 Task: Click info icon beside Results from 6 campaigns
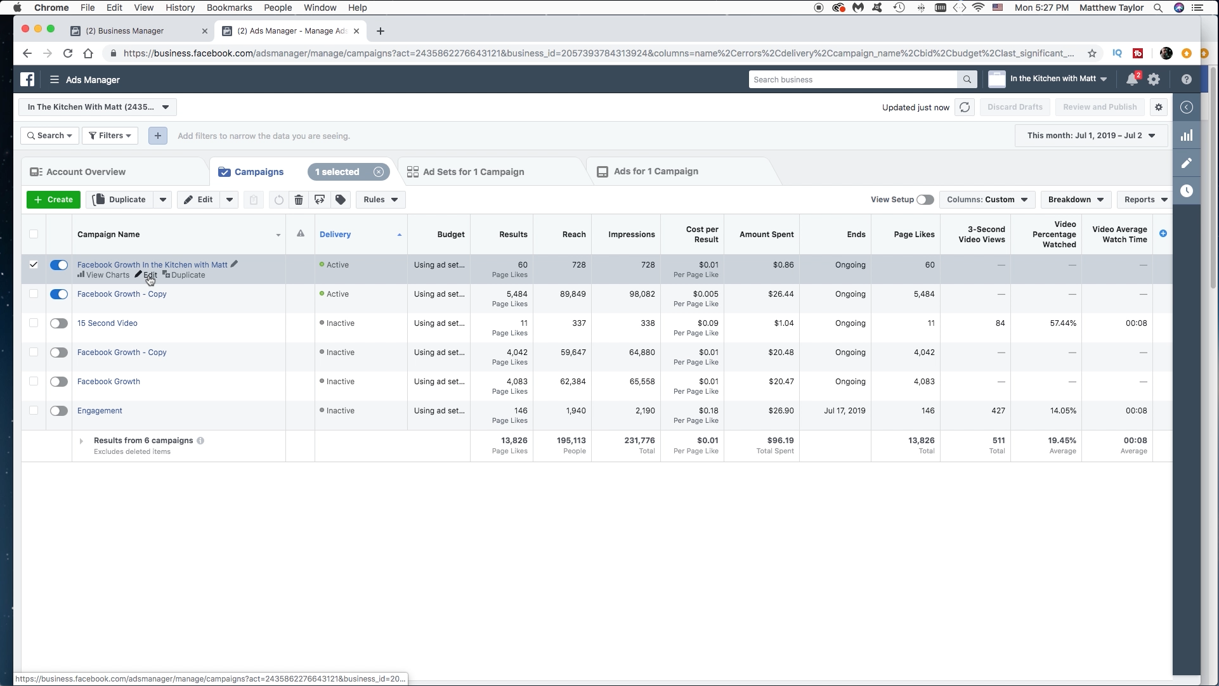click(x=200, y=441)
